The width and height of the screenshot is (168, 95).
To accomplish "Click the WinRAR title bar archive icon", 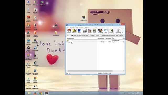I will pyautogui.click(x=67, y=25).
